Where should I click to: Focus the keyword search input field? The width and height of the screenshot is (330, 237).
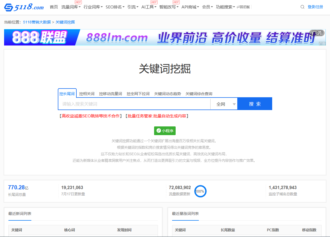tap(134, 104)
